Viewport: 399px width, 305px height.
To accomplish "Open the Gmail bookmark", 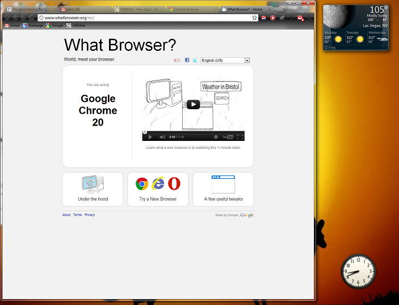I will point(12,25).
